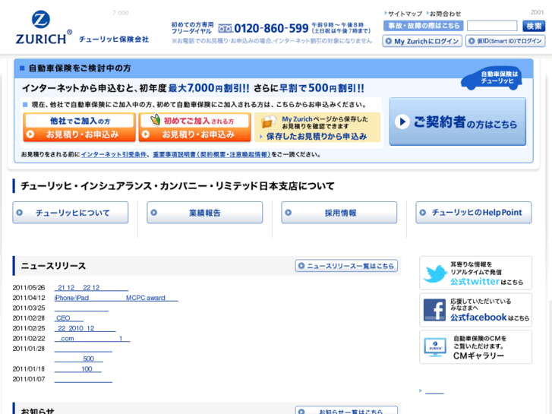This screenshot has height=414, width=552.
Task: Open the 2011/02/25 news release link
Action: [x=85, y=328]
